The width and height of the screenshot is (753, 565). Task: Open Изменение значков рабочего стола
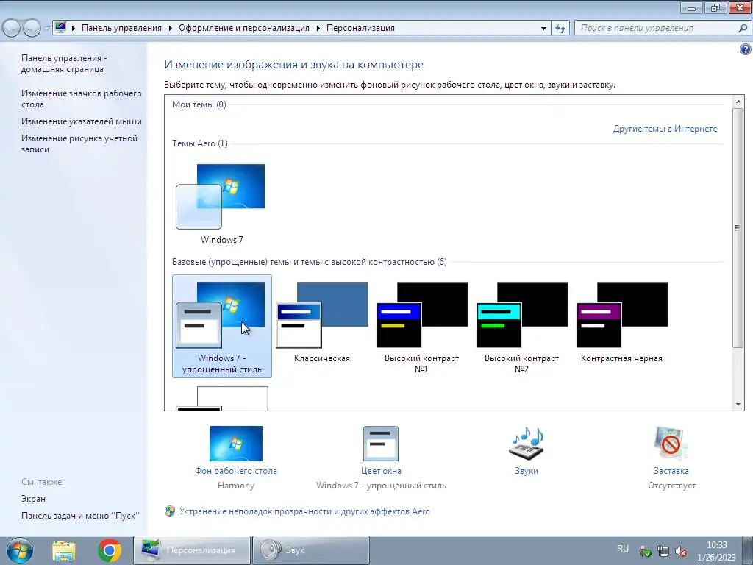click(81, 99)
